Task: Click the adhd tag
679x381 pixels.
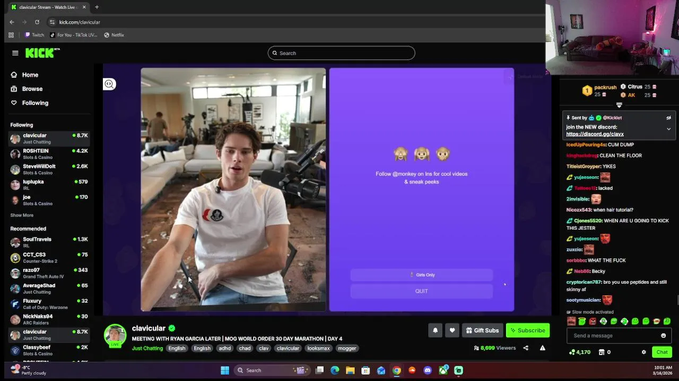Action: coord(225,348)
